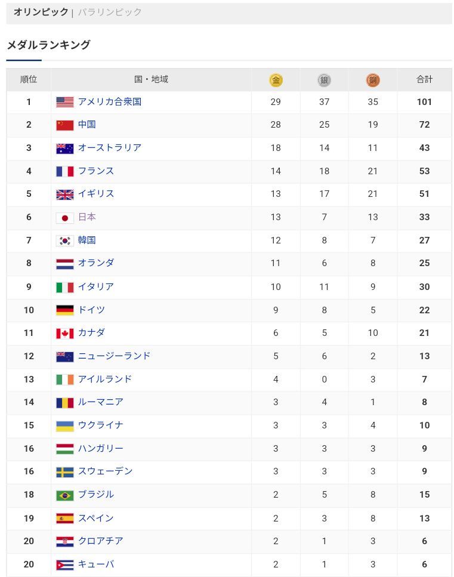The image size is (454, 577).
Task: Open the オーストラリア country link
Action: point(110,147)
